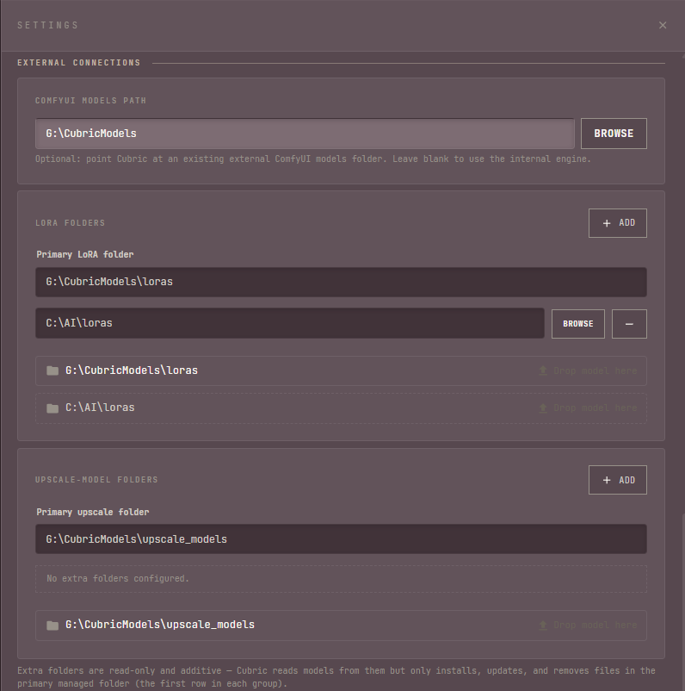685x691 pixels.
Task: Click the 'Primary upscale folder' label
Action: [x=92, y=512]
